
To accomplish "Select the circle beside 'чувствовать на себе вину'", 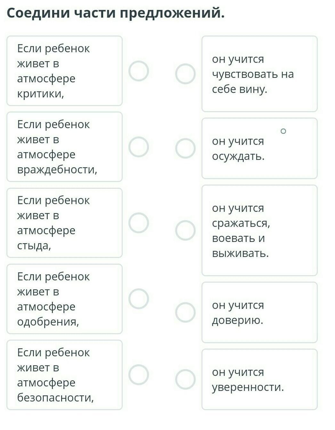I will pyautogui.click(x=185, y=74).
